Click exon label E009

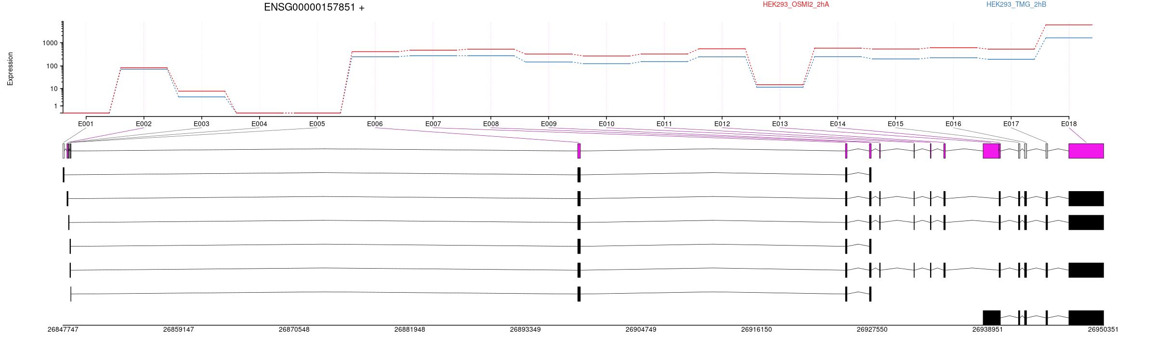(549, 124)
